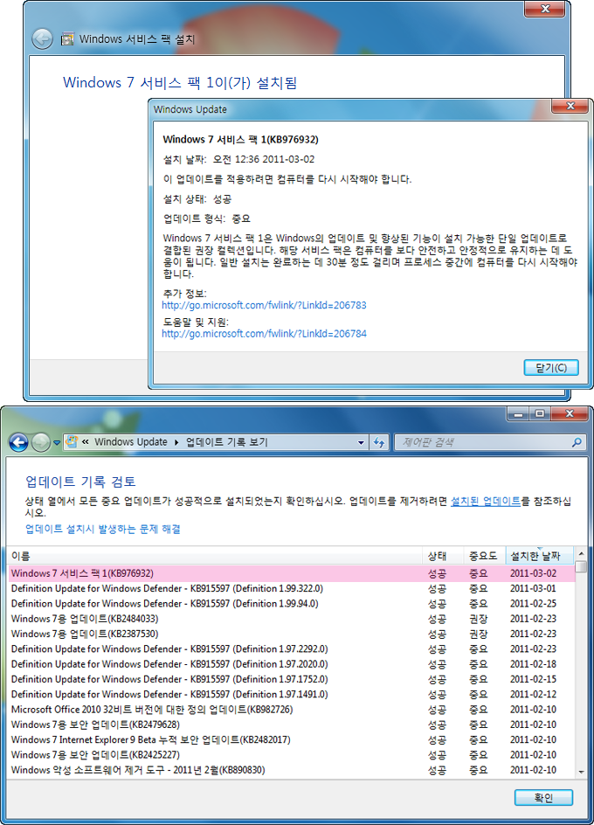Click the 업데이트 기록 검토 heading
594x825 pixels.
[80, 482]
